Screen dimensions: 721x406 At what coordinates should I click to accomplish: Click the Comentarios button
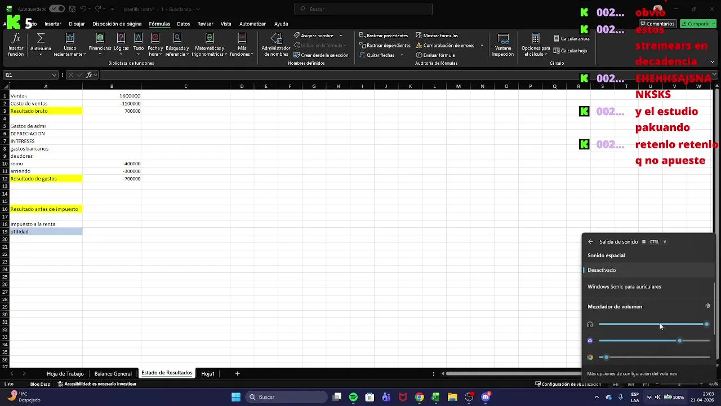(x=657, y=24)
